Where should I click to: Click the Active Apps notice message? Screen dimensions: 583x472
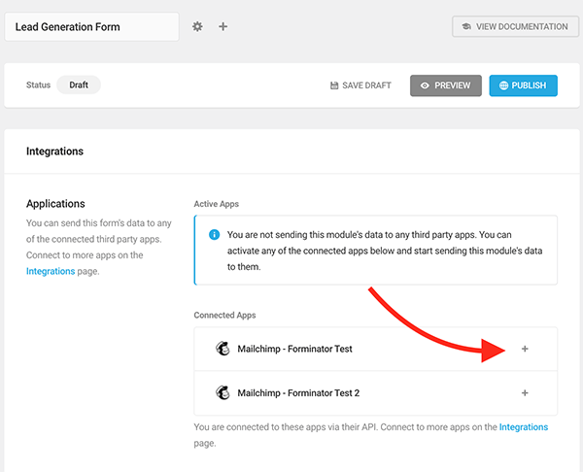[x=382, y=251]
